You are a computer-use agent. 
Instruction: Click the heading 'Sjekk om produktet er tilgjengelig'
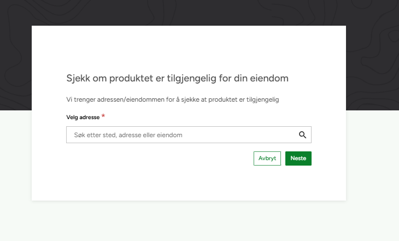177,78
